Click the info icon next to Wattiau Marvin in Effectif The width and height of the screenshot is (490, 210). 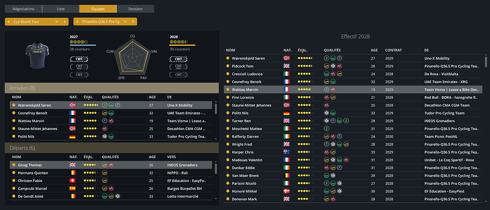[x=228, y=89]
